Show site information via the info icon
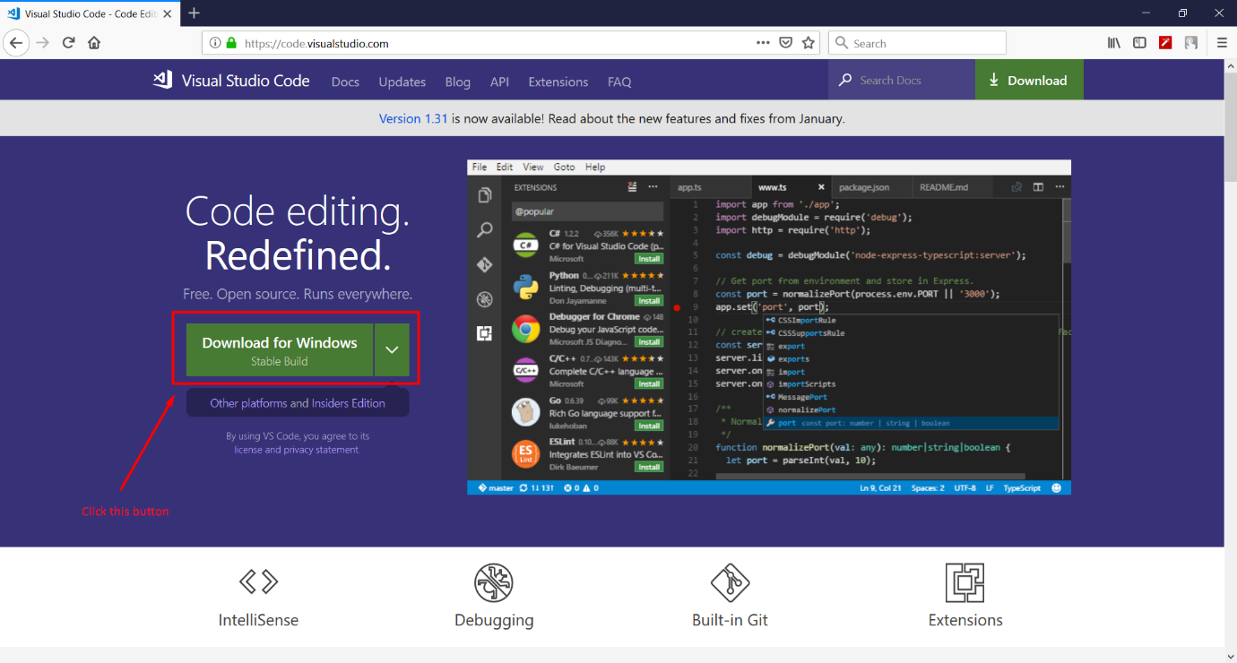Image resolution: width=1237 pixels, height=663 pixels. click(x=215, y=43)
